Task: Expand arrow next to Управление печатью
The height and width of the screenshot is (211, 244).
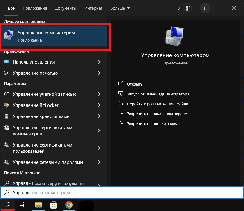Action: (99, 73)
